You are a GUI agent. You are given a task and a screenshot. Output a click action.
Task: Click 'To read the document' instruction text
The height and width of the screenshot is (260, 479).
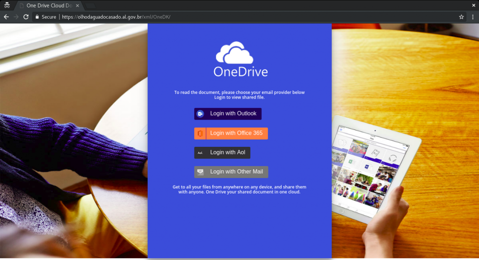[x=239, y=92]
